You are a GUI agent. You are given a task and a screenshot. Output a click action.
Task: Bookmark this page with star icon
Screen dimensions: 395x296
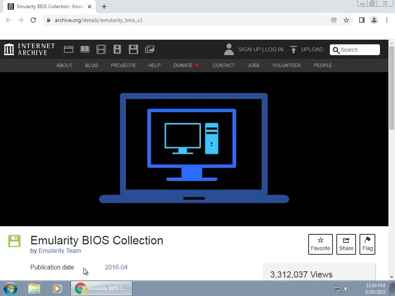346,20
